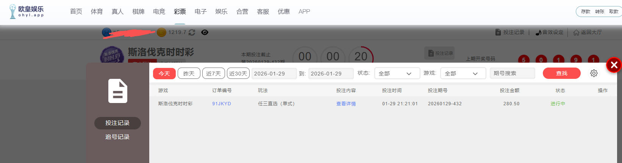Expand the 游戏 dropdown
This screenshot has height=163, width=622.
[x=463, y=73]
